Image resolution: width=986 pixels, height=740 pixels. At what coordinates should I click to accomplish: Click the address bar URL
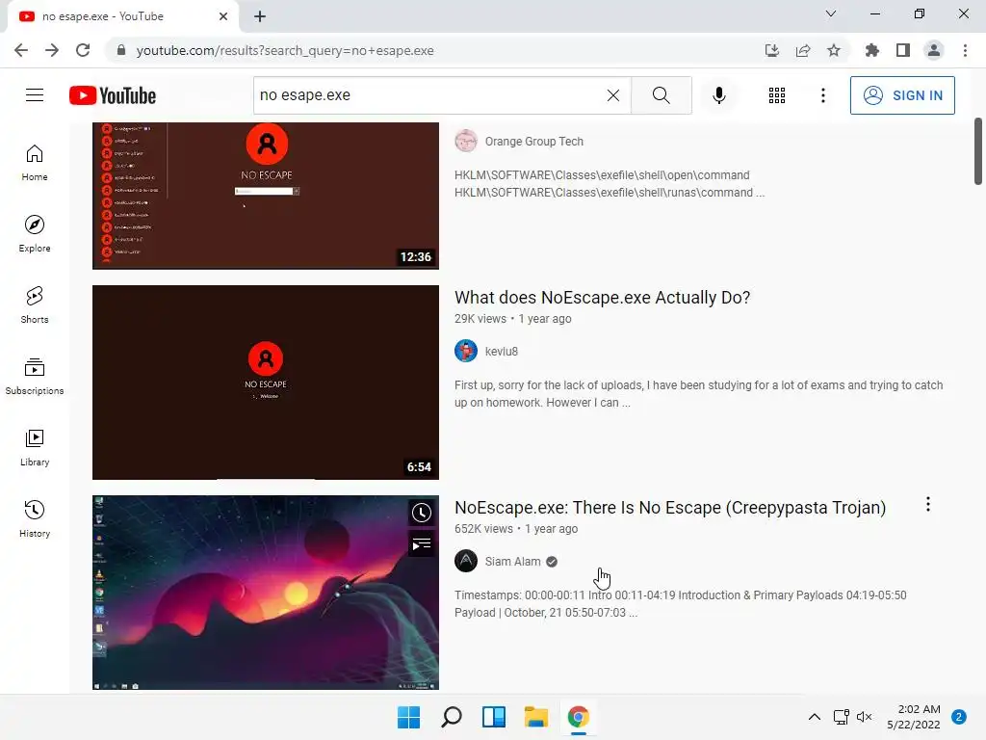tap(285, 50)
